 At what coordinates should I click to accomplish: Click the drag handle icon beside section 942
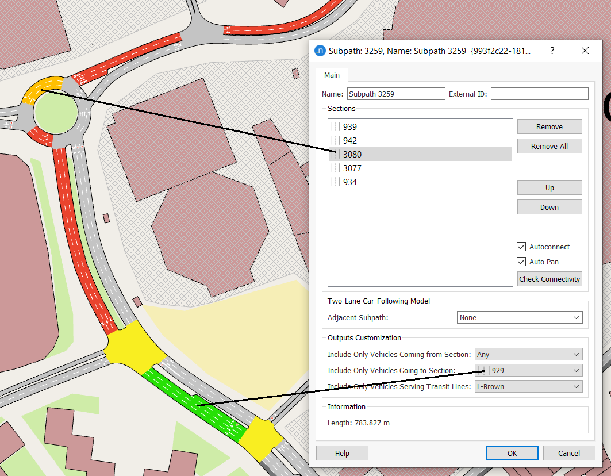coord(335,140)
